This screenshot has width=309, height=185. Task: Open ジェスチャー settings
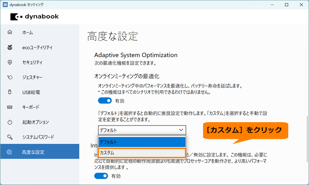[x=40, y=77]
